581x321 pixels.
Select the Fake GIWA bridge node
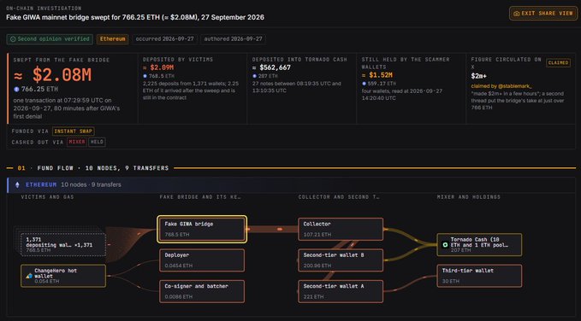(x=202, y=230)
